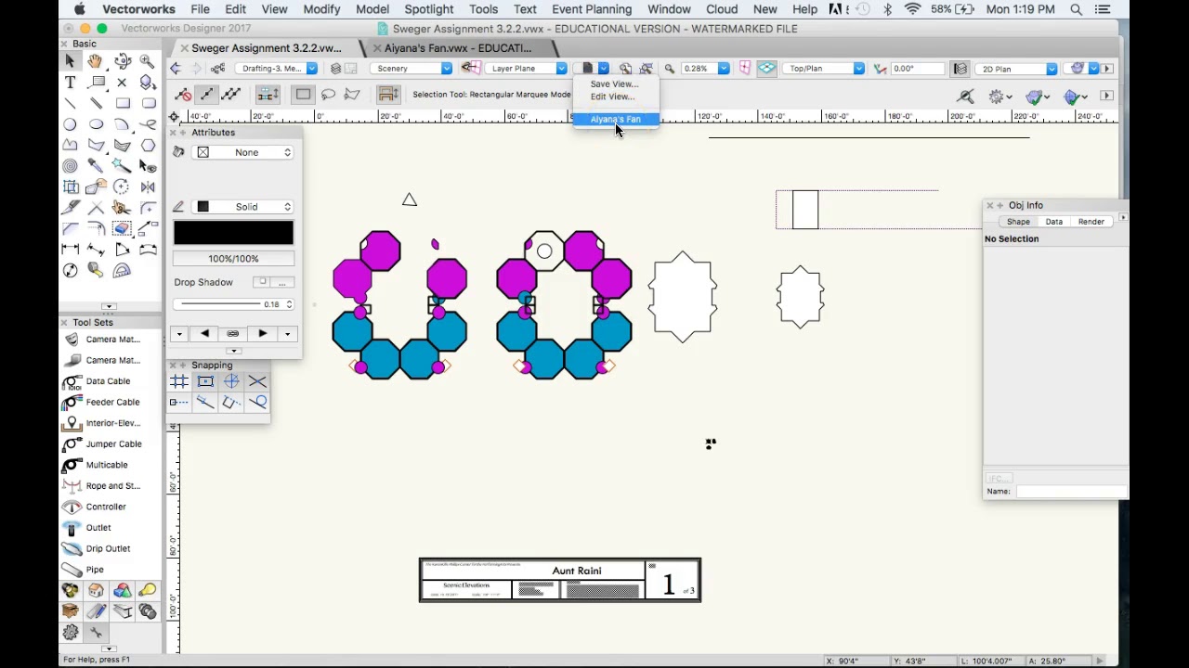This screenshot has width=1189, height=668.
Task: Open the Layer Plane dropdown
Action: (526, 69)
